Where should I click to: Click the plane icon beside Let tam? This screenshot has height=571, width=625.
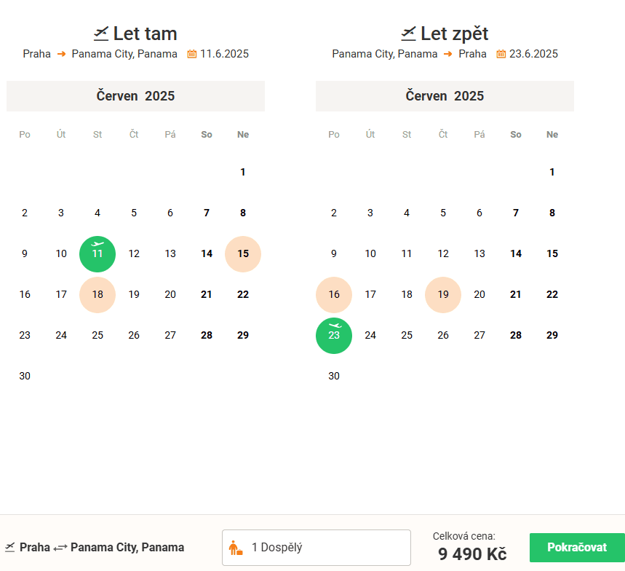coord(101,34)
